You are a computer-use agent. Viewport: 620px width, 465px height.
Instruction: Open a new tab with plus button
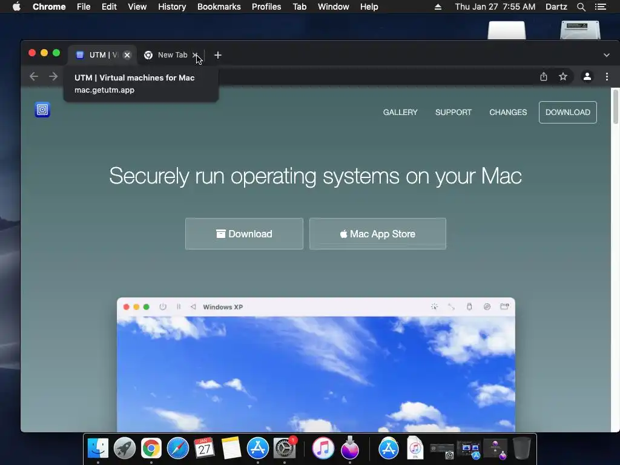pos(218,55)
